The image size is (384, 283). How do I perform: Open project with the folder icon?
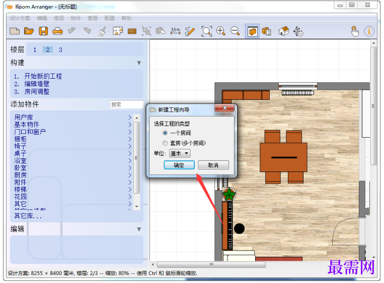(29, 31)
